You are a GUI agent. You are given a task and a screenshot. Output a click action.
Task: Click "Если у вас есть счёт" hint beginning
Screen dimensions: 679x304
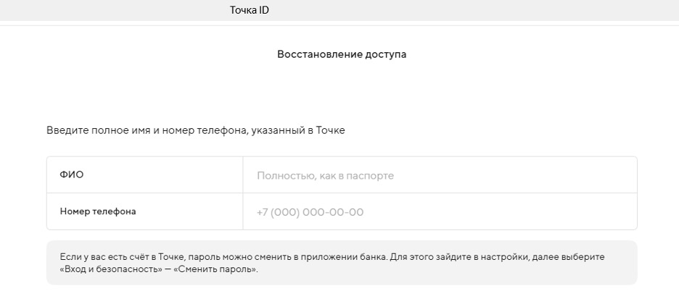tap(102, 257)
